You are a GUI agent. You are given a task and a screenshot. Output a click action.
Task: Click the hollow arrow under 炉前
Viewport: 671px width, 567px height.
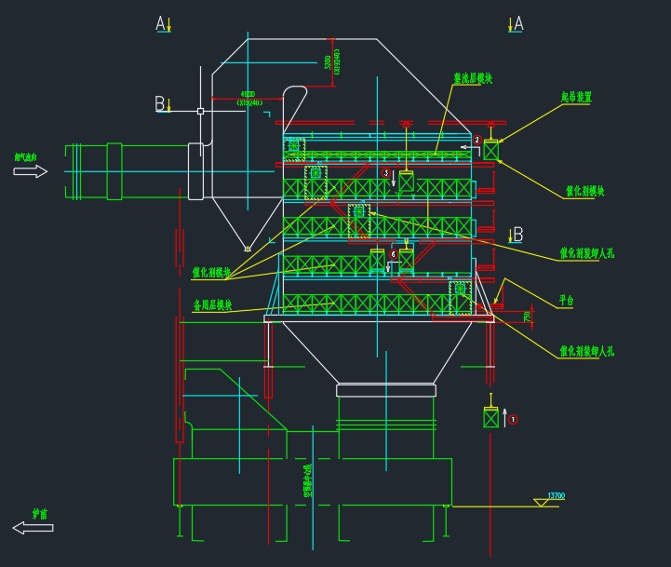click(x=33, y=528)
